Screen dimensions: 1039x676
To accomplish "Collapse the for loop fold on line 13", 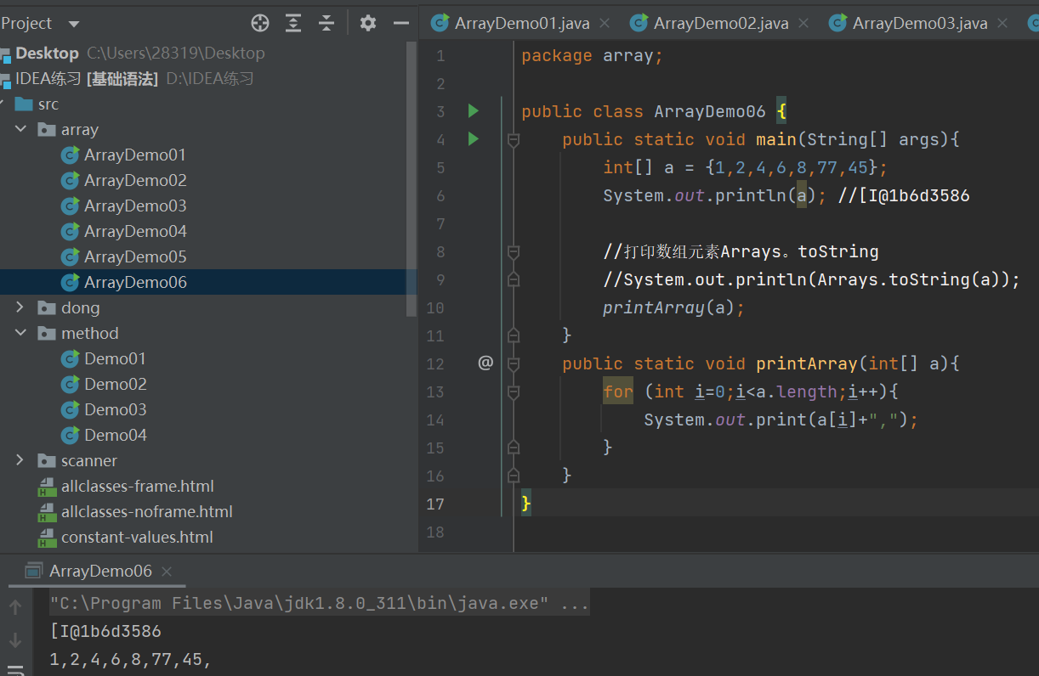I will click(x=513, y=392).
